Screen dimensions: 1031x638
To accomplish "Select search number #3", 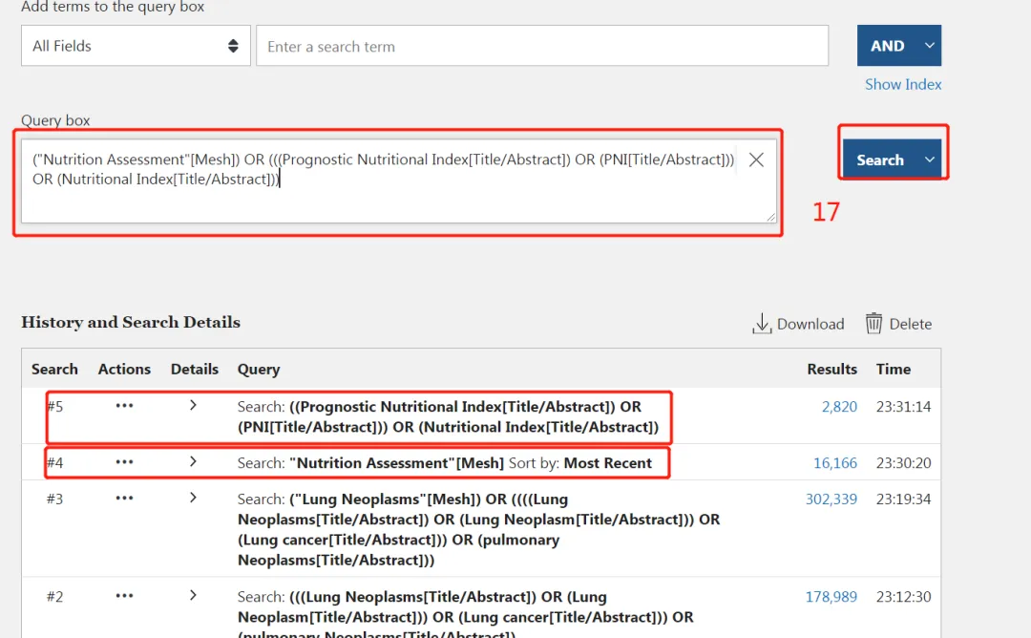I will [x=55, y=500].
